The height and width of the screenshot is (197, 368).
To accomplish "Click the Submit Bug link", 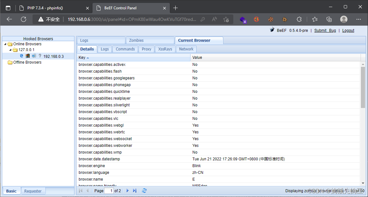I will 325,31.
